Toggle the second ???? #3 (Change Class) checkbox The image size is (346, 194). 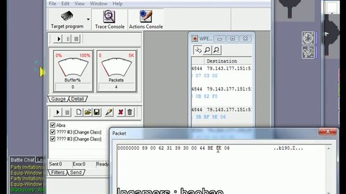tap(52, 139)
